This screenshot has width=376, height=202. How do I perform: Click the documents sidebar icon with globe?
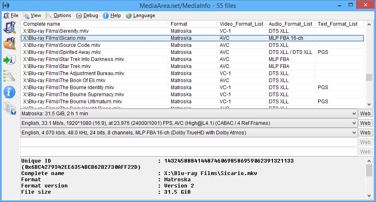pyautogui.click(x=10, y=108)
